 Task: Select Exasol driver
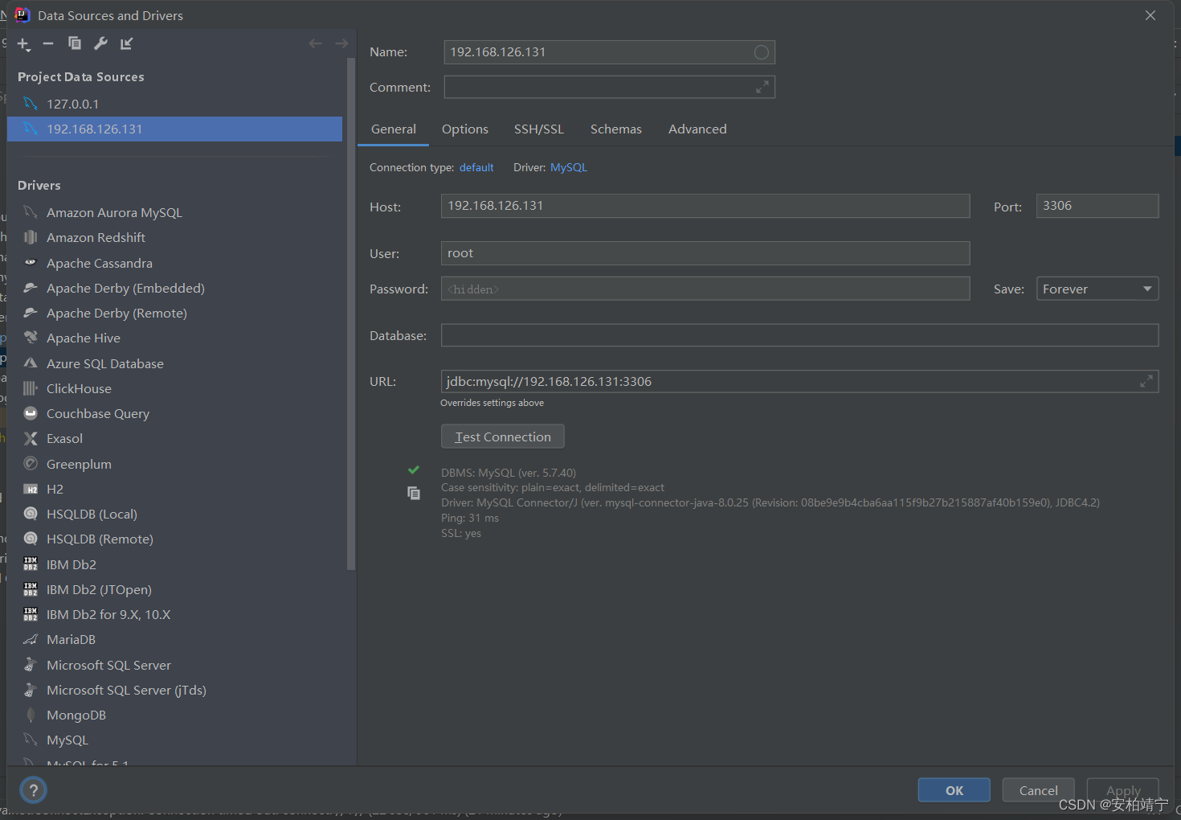point(175,438)
